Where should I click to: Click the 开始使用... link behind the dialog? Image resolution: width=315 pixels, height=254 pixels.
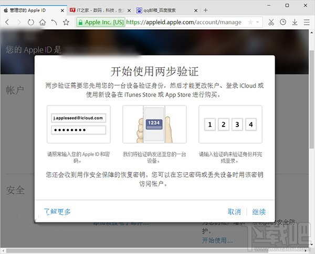(x=217, y=240)
